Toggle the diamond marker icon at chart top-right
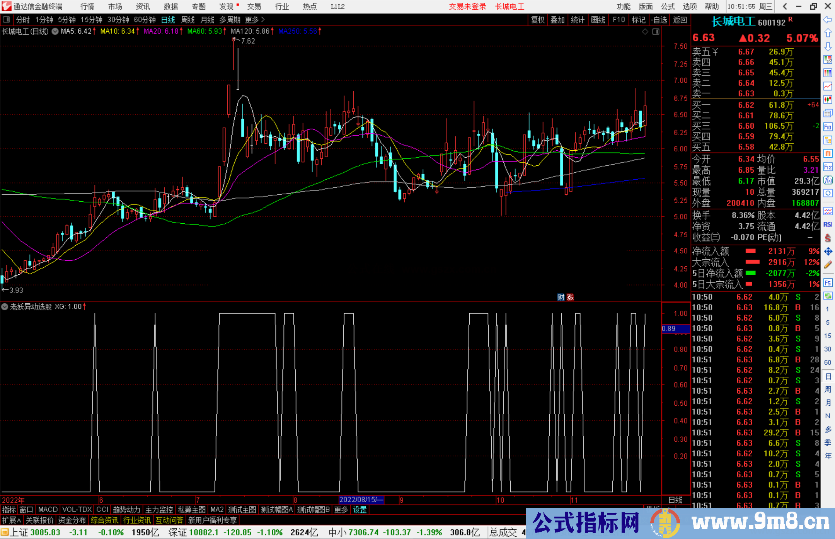The width and height of the screenshot is (835, 539). click(x=645, y=32)
